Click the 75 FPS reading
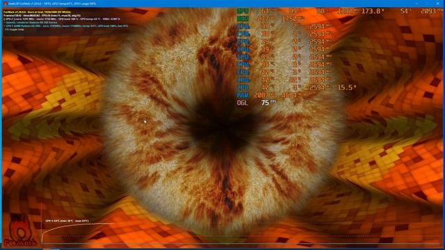445x250 pixels. click(x=268, y=103)
